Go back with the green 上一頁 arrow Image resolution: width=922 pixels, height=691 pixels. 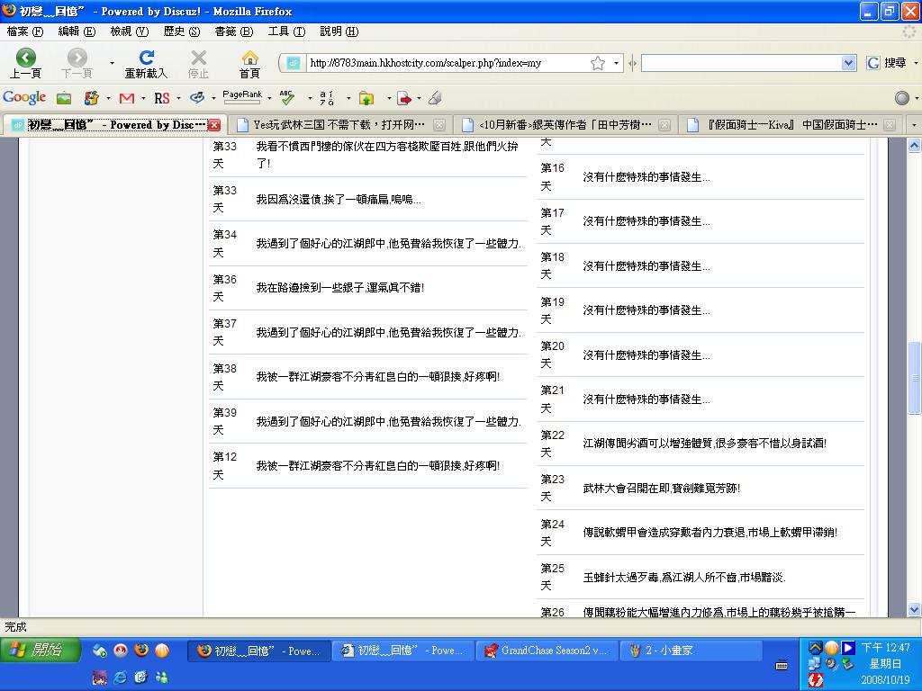click(x=25, y=58)
